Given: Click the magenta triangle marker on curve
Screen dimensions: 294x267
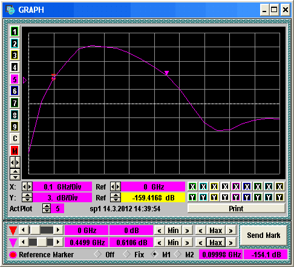Looking at the screenshot, I should pyautogui.click(x=166, y=73).
